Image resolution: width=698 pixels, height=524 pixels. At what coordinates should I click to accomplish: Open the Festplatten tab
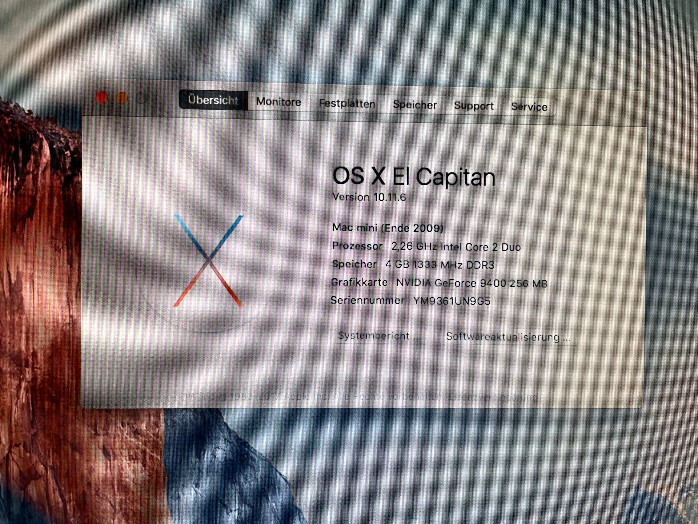tap(347, 103)
